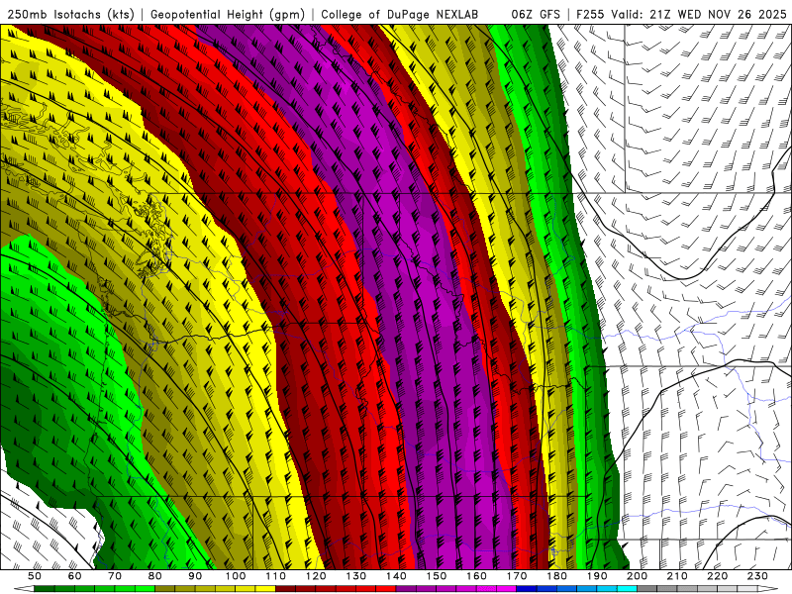Screen dimensions: 792x594
Task: Click the 170 value on the color scale
Action: coord(517,576)
